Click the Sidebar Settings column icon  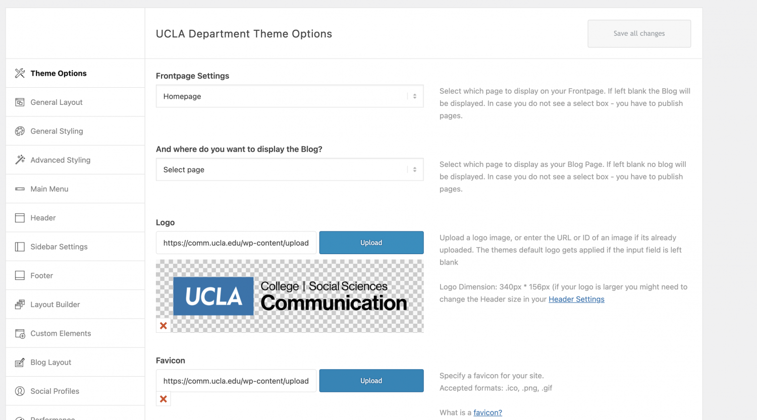point(19,247)
